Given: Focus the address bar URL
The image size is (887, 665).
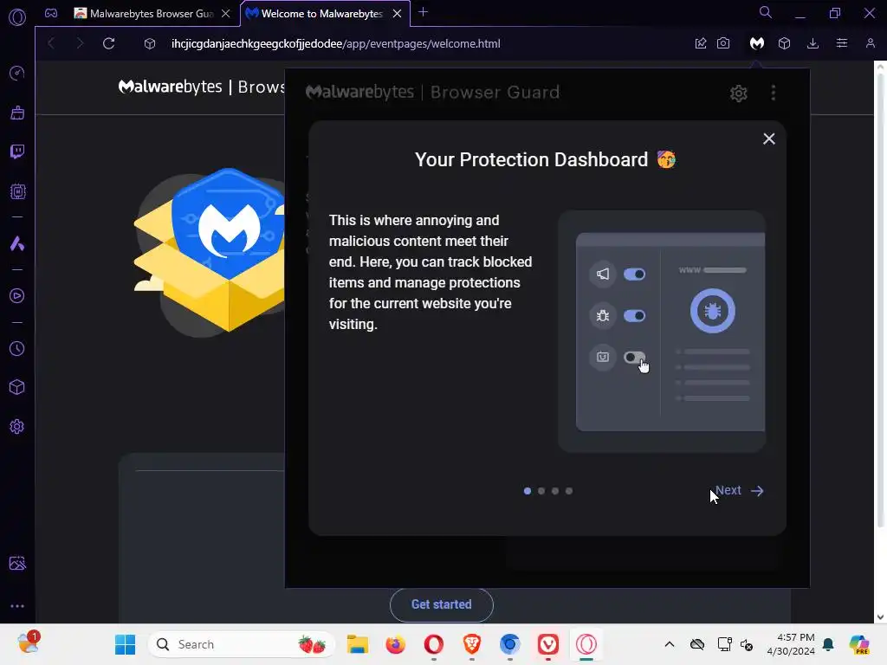Looking at the screenshot, I should point(335,43).
